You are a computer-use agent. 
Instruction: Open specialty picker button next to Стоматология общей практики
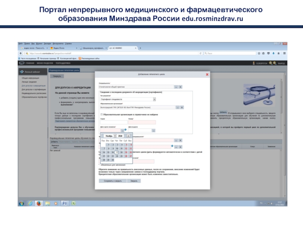coord(176,87)
